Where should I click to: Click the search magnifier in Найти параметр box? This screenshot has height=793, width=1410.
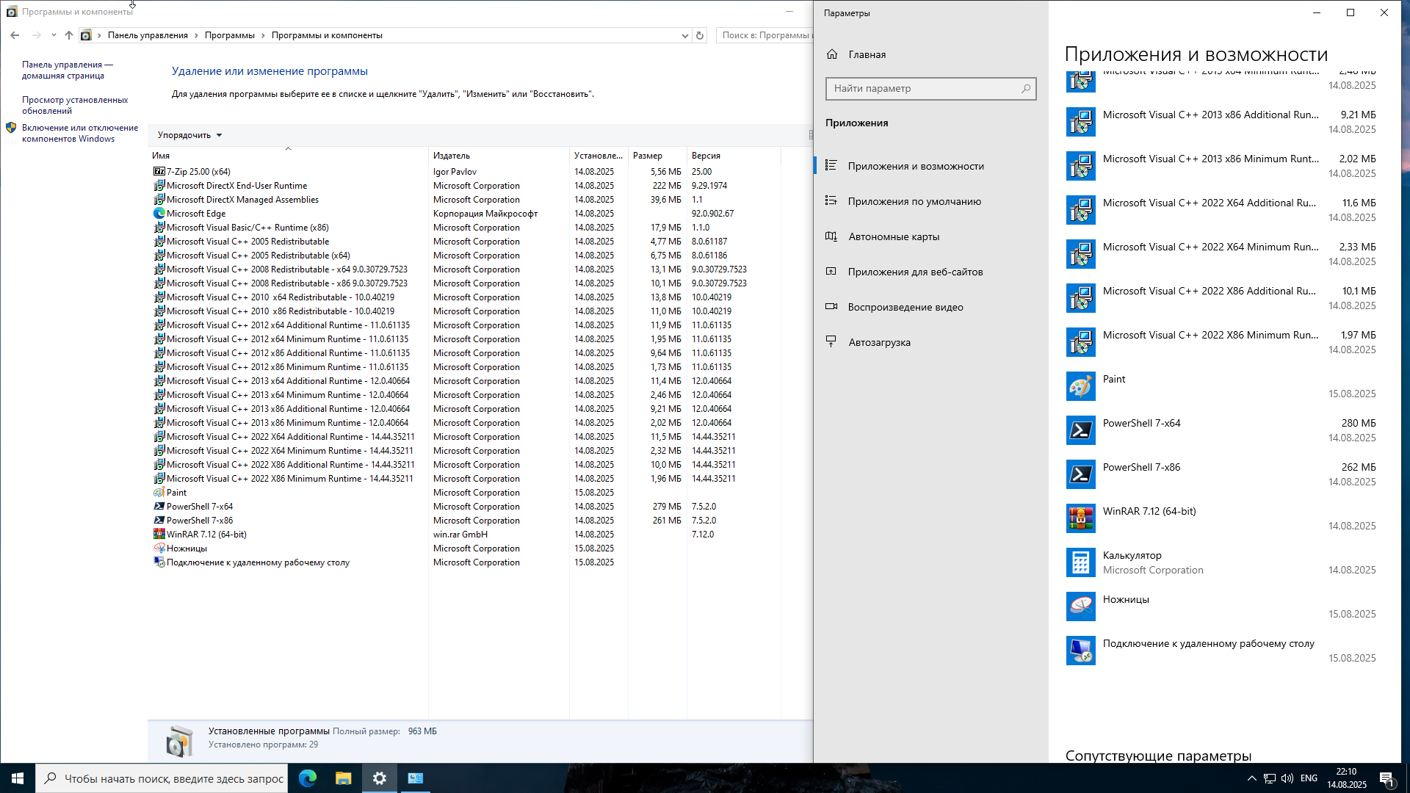click(x=1026, y=88)
